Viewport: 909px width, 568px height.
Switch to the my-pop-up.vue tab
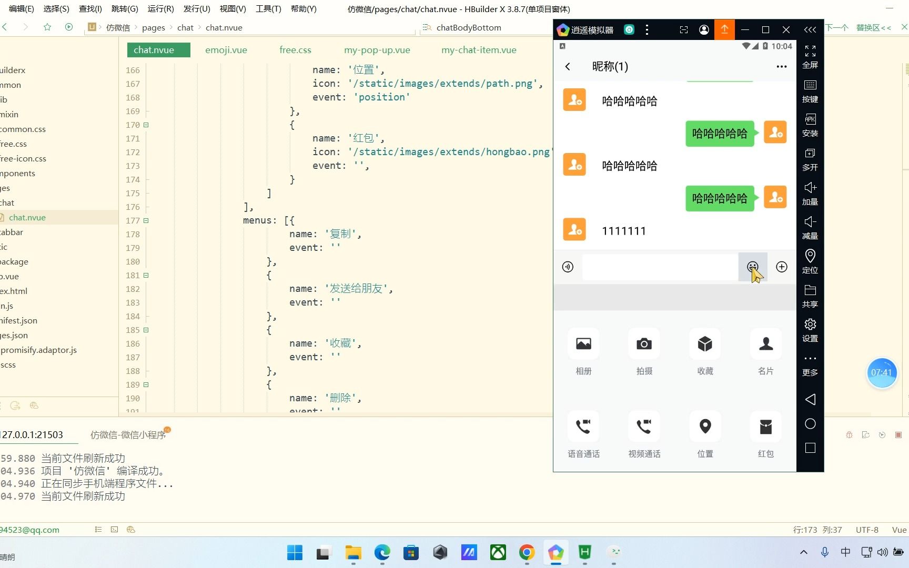377,50
